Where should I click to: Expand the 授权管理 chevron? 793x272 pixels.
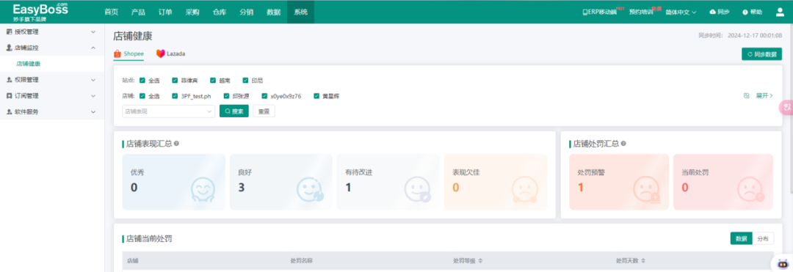tap(93, 32)
